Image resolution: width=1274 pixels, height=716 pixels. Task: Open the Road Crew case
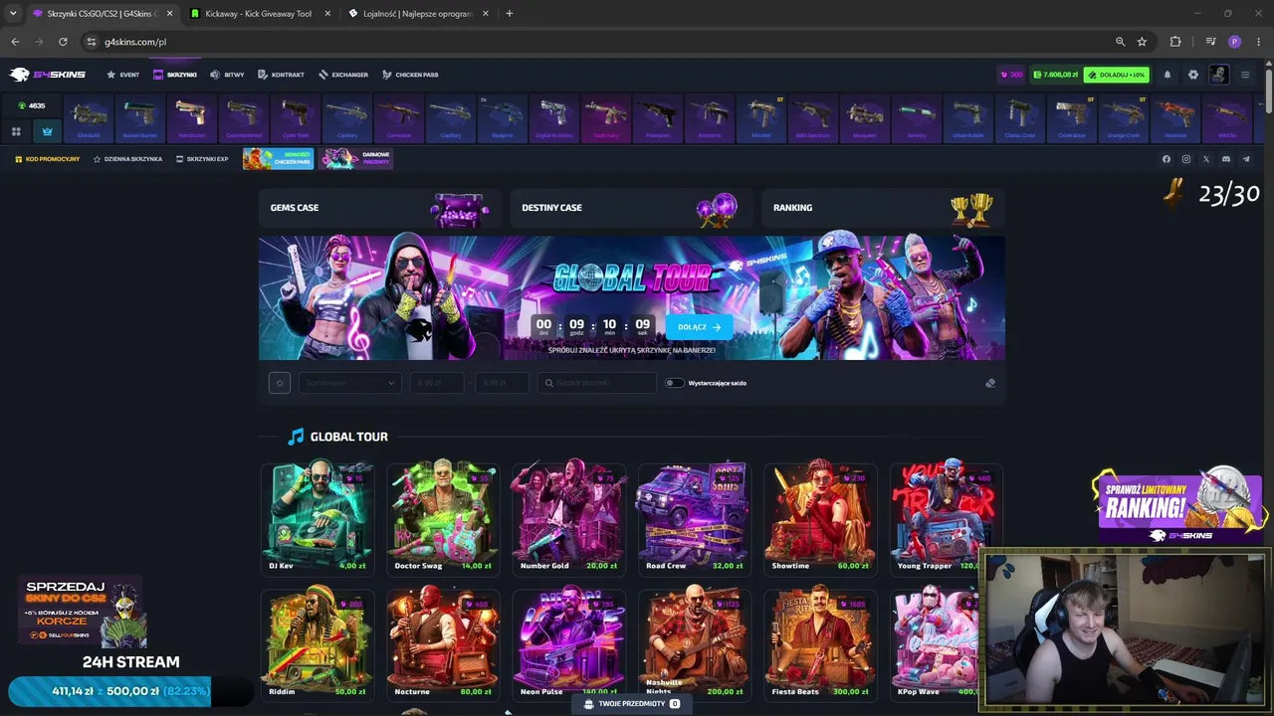[694, 518]
